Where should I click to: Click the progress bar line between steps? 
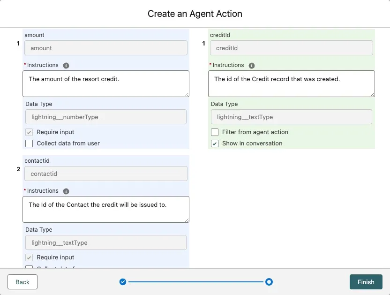click(196, 282)
